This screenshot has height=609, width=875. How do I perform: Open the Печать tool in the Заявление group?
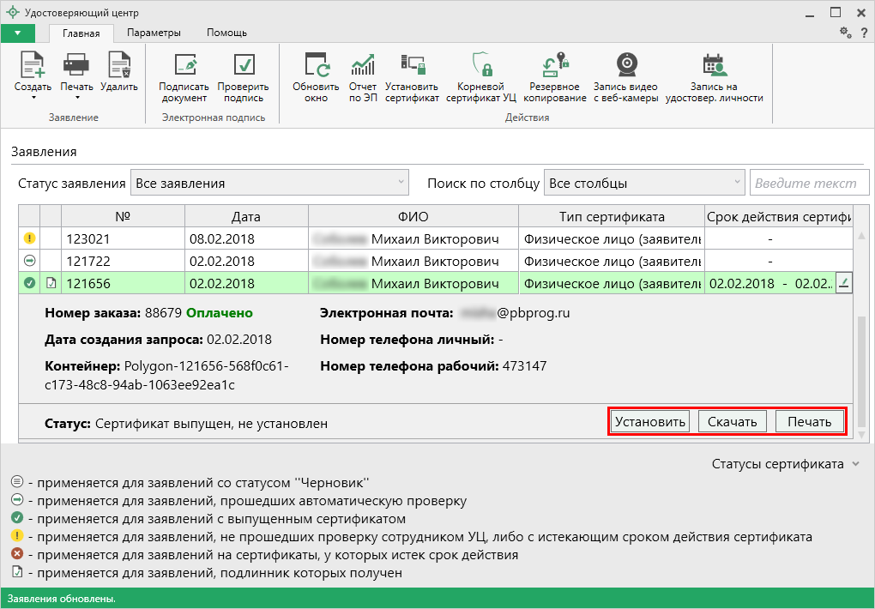tap(75, 77)
